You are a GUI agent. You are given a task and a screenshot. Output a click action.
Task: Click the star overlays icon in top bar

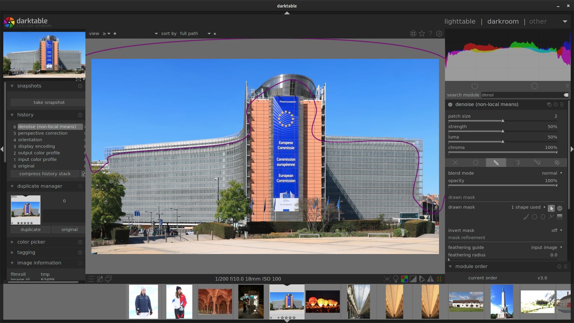[x=422, y=34]
